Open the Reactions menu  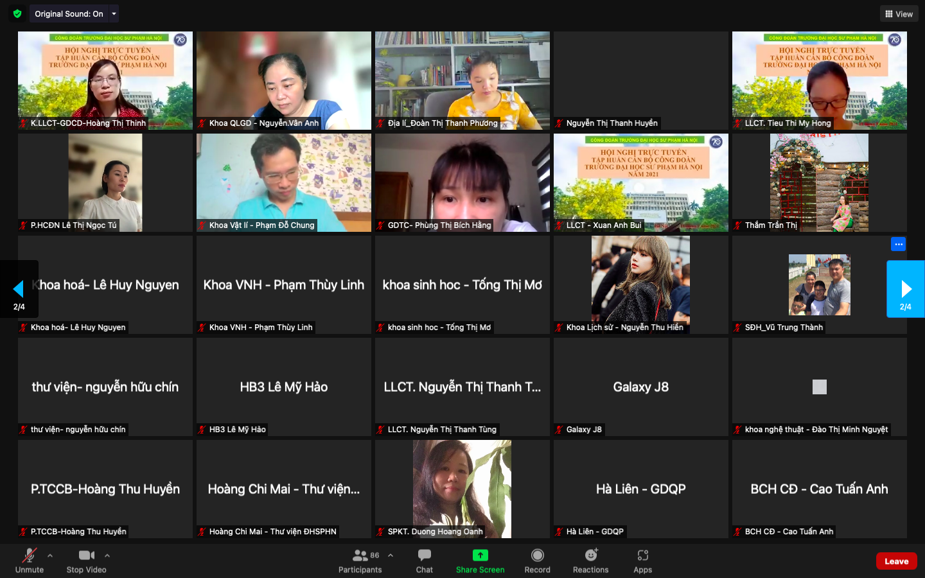click(590, 561)
